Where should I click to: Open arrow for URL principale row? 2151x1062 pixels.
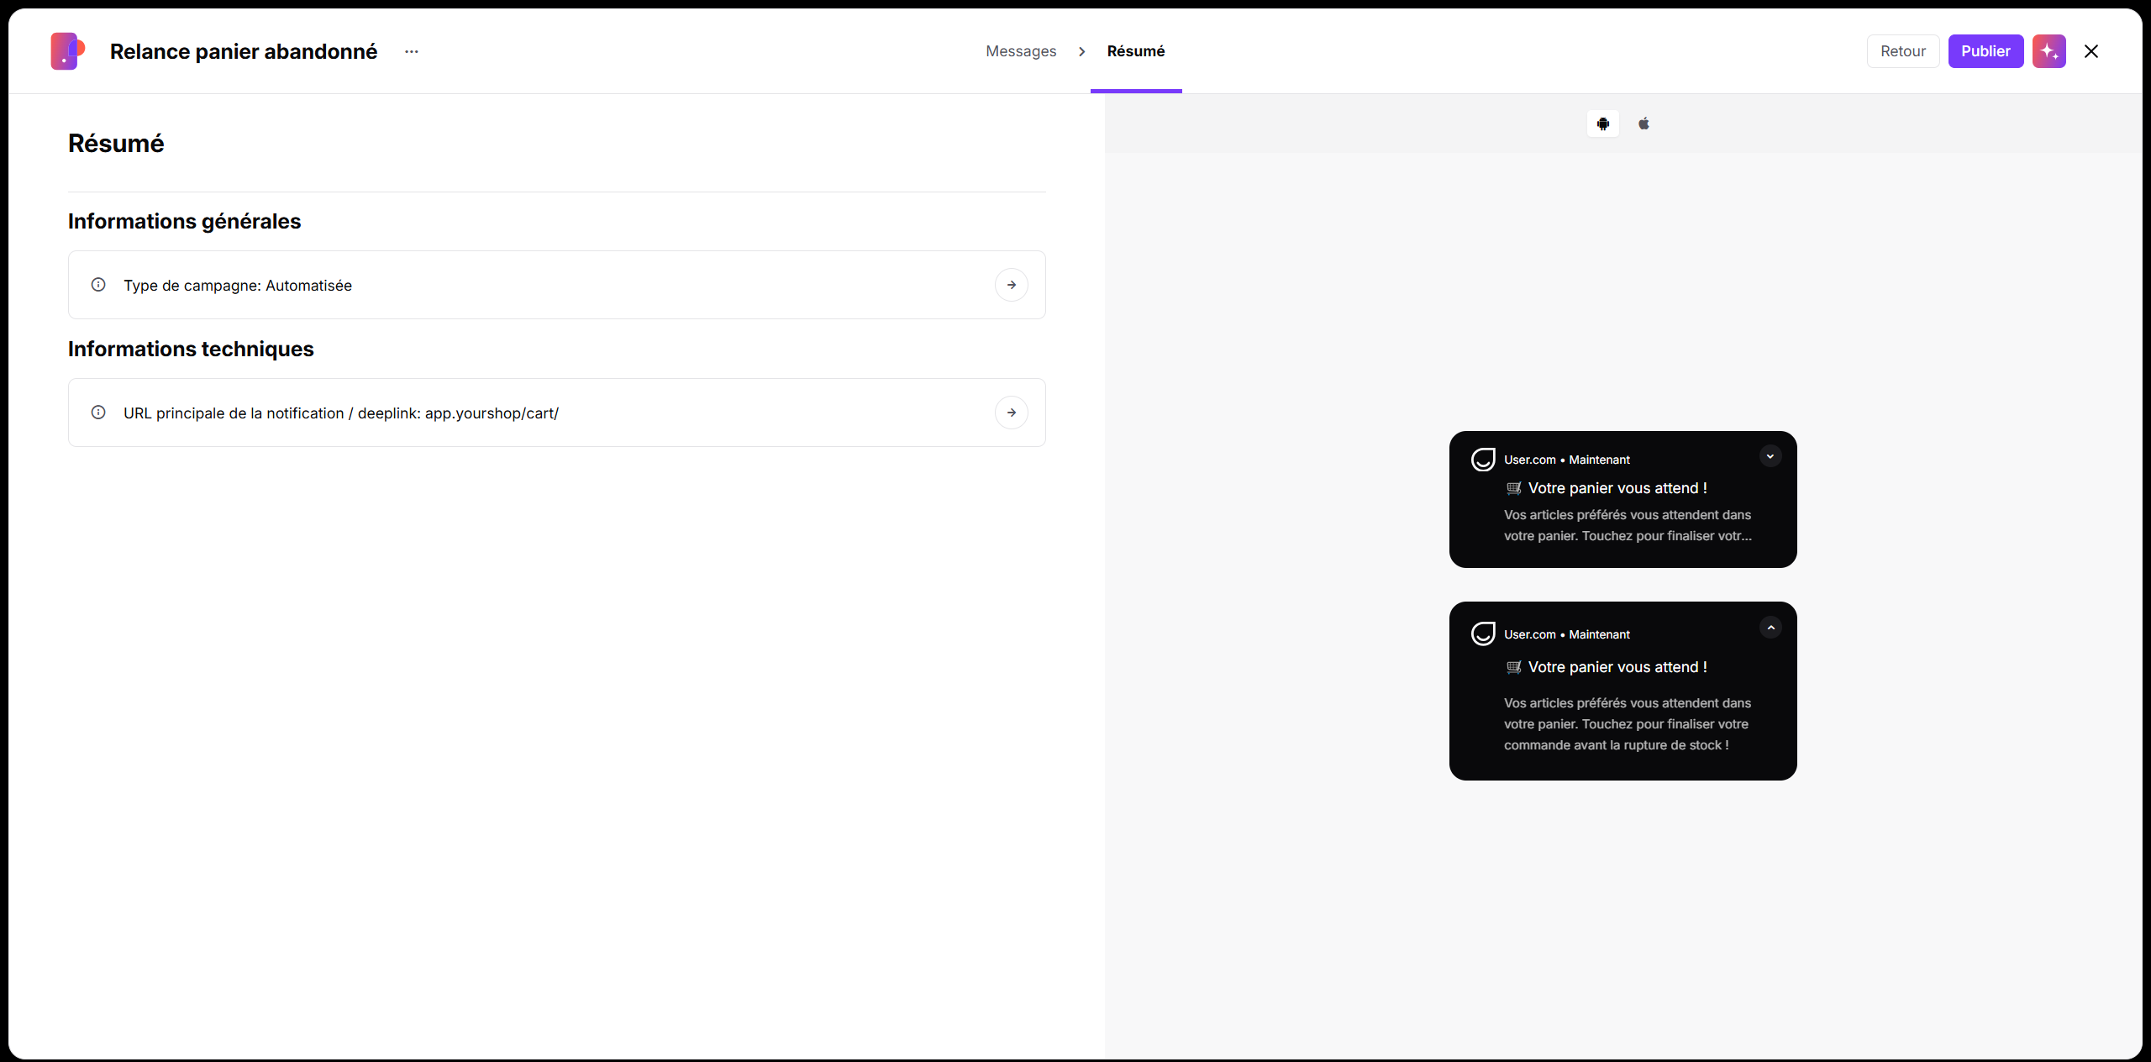pos(1012,413)
